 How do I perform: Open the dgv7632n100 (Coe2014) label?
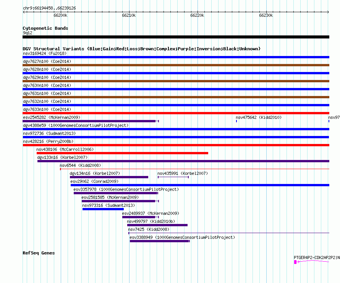47,101
